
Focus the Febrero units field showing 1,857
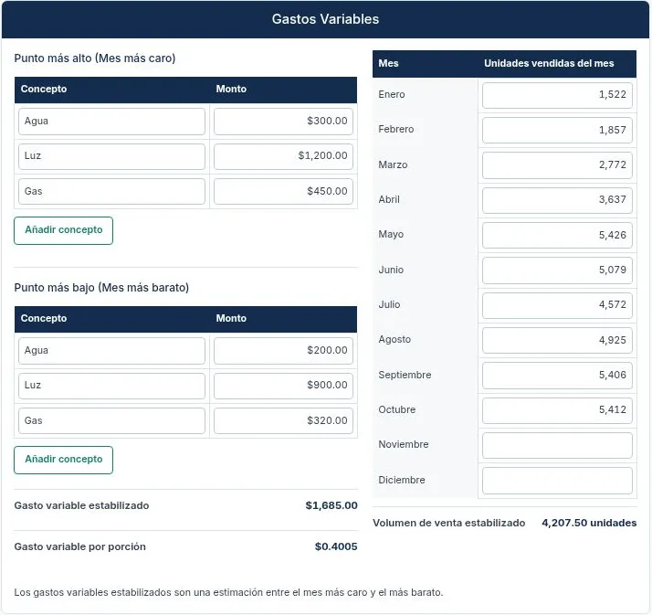click(x=557, y=130)
